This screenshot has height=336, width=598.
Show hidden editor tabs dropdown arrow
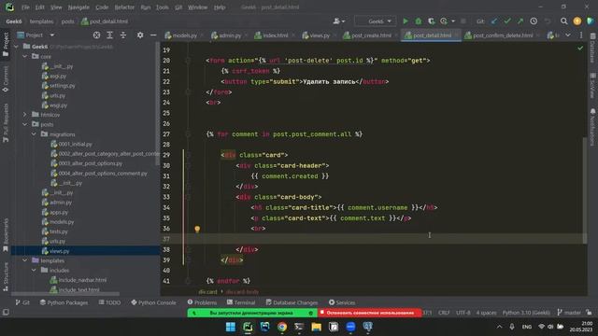(x=568, y=35)
